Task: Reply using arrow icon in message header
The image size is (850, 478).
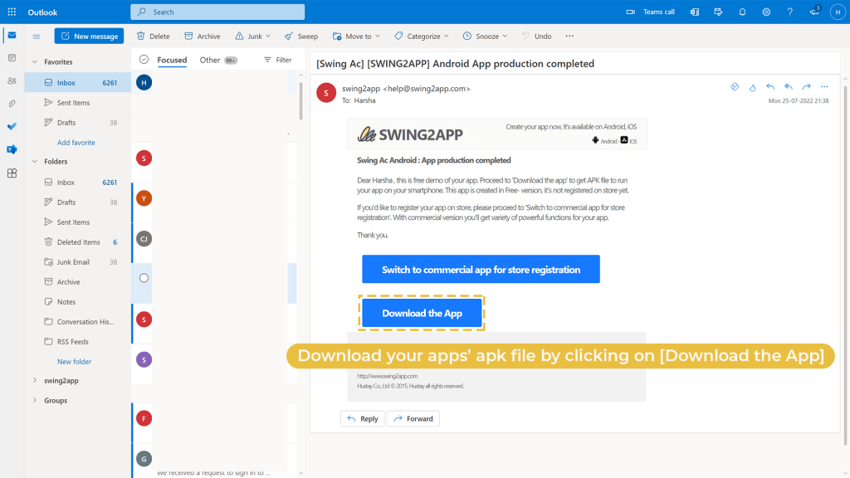Action: pos(770,86)
